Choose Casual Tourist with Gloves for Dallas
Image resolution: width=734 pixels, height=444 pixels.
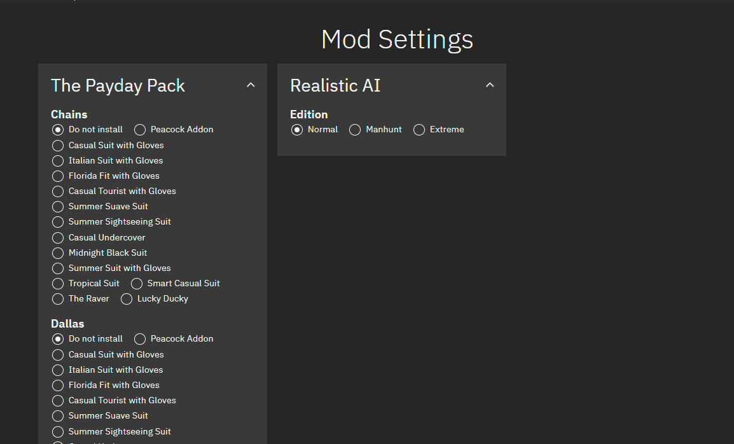(x=58, y=401)
